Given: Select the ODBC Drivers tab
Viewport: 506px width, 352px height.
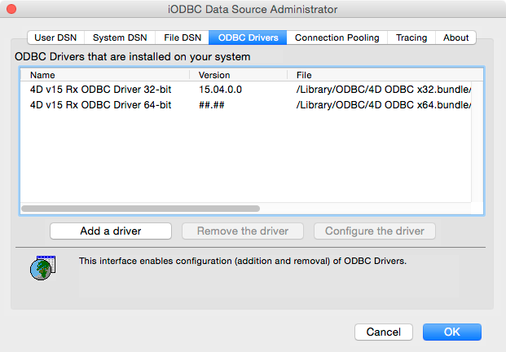Looking at the screenshot, I should [248, 37].
